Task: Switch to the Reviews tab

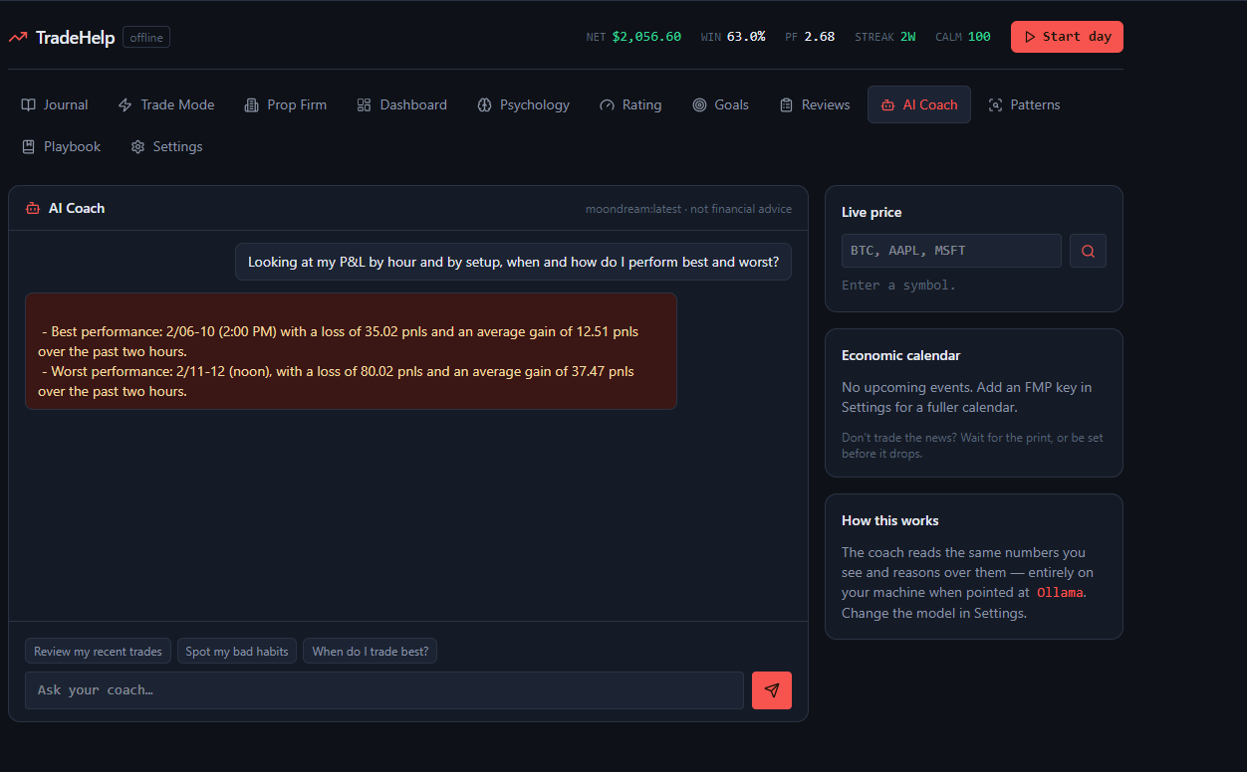Action: coord(815,104)
